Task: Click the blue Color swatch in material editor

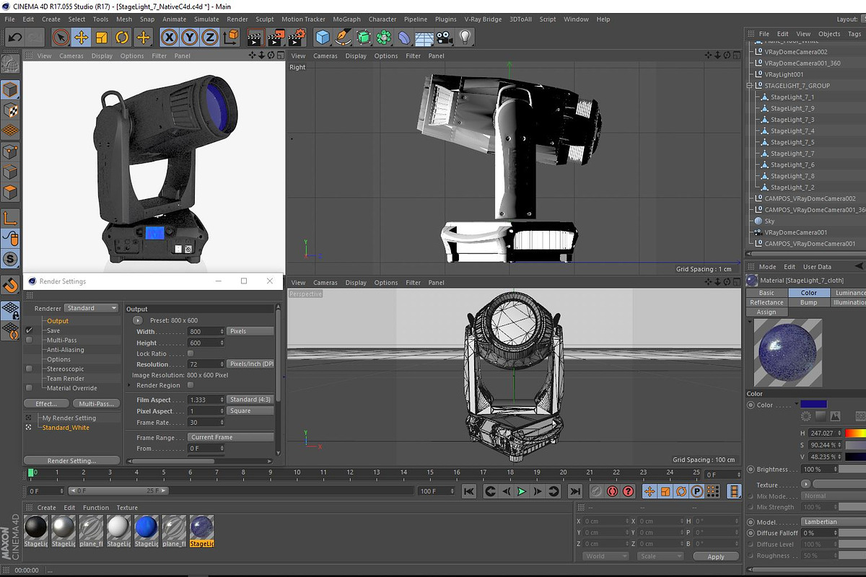Action: [813, 404]
